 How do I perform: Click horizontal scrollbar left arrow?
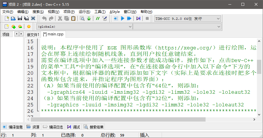[x=28, y=119]
